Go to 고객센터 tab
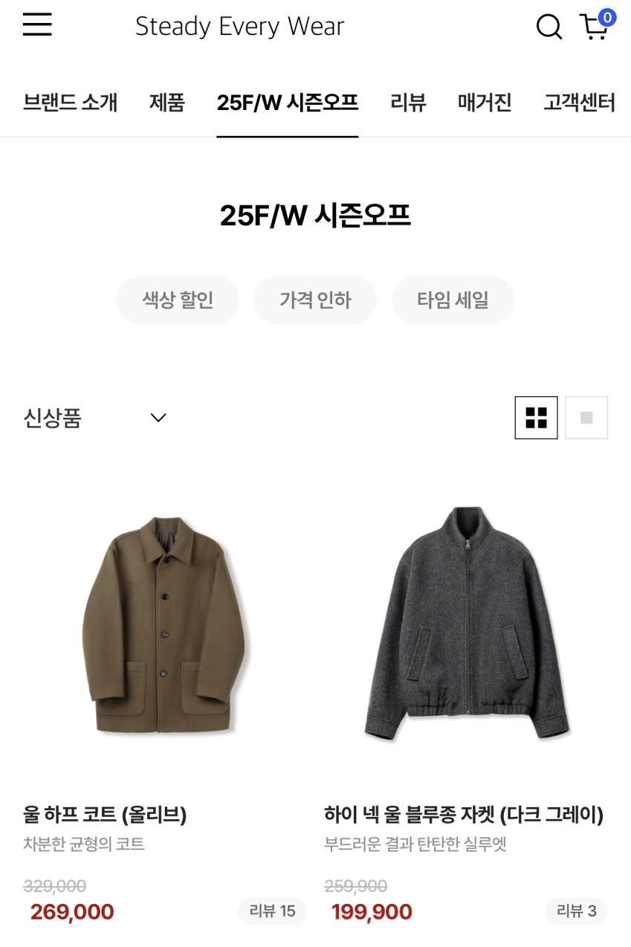The image size is (631, 947). (x=579, y=102)
